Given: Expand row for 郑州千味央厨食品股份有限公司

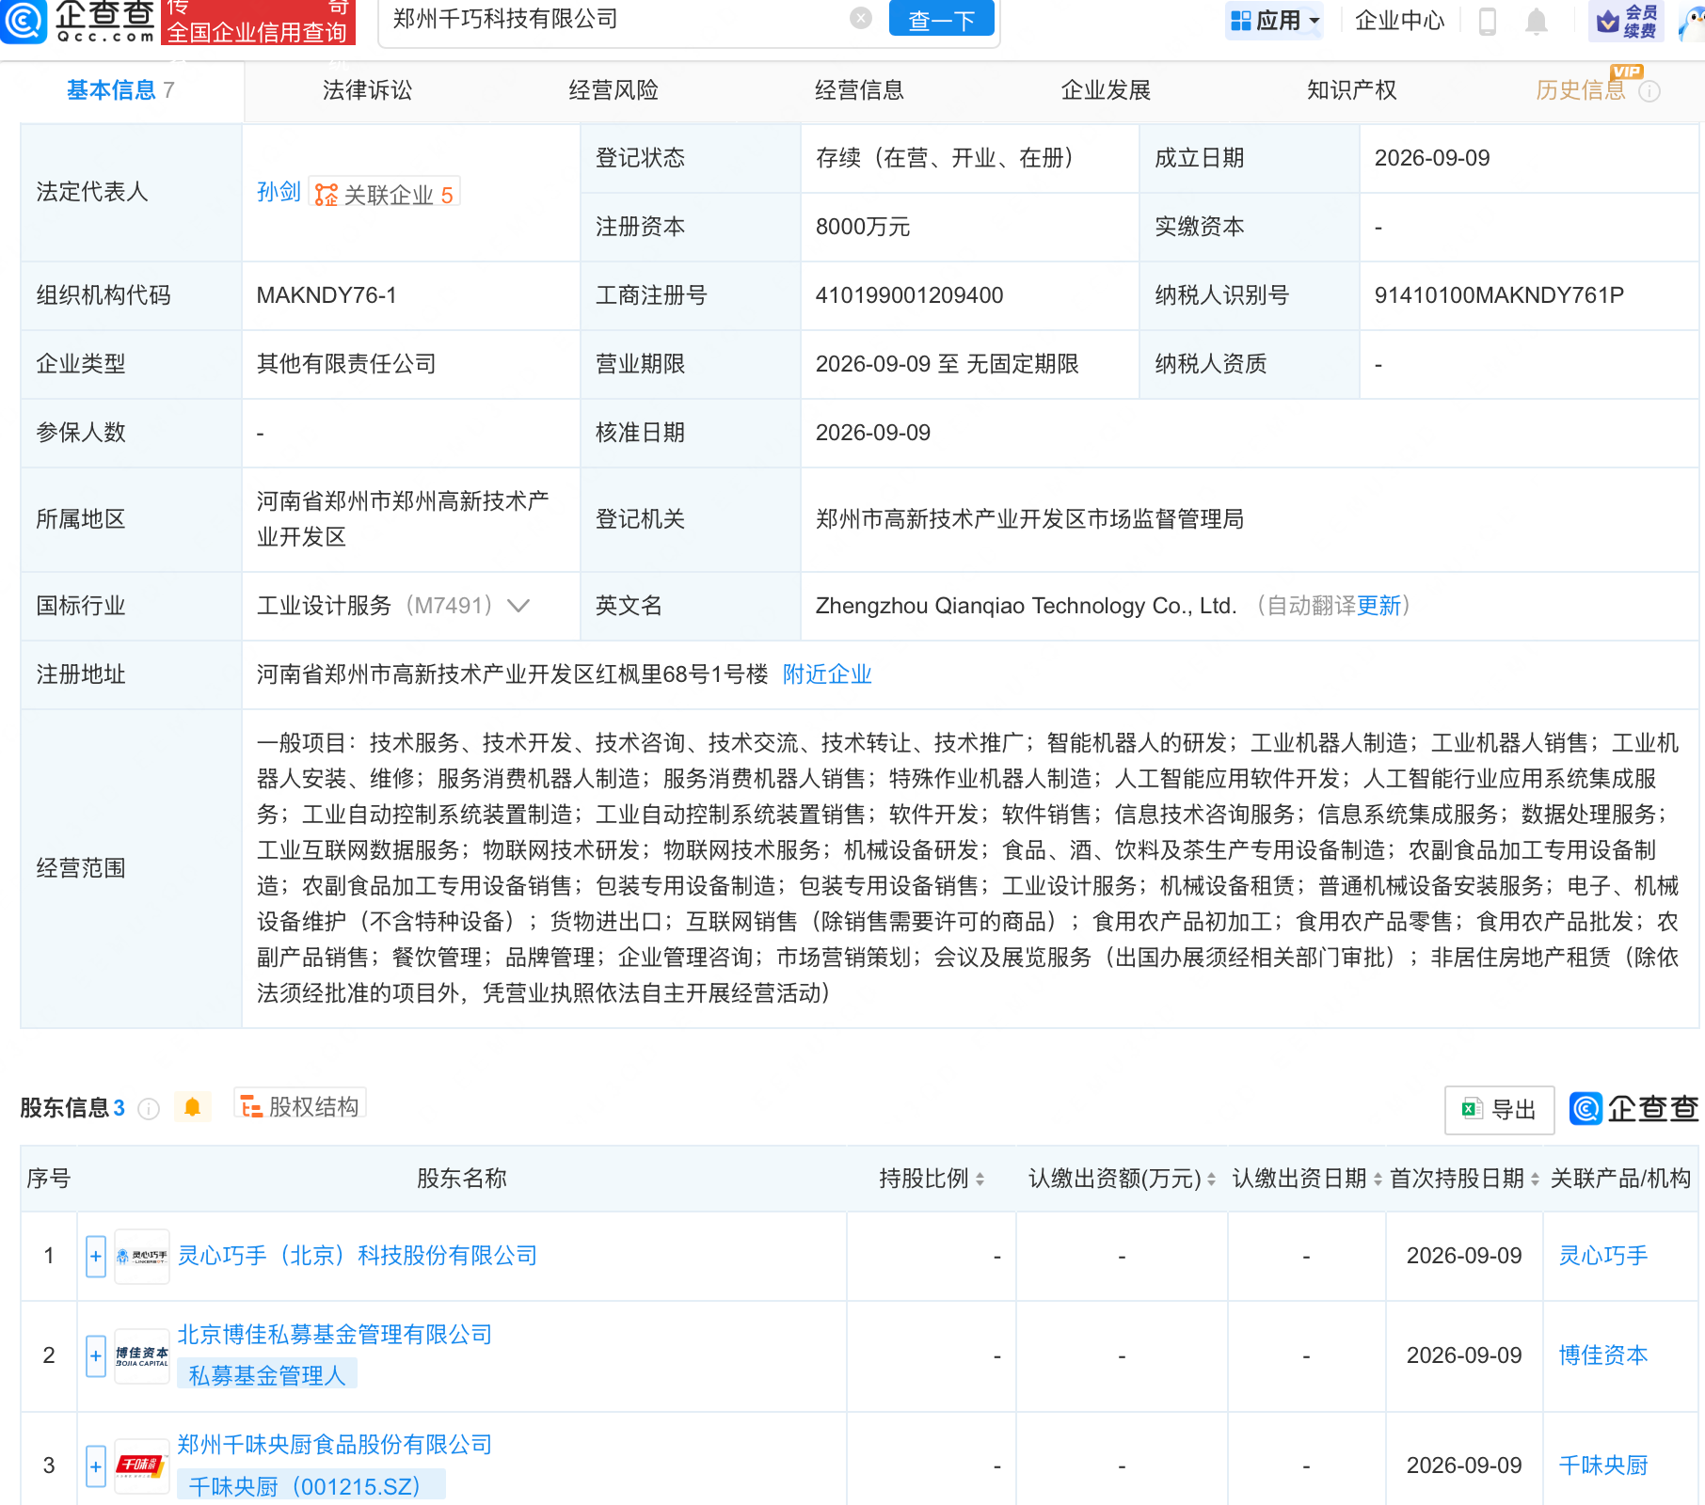Looking at the screenshot, I should coord(96,1466).
